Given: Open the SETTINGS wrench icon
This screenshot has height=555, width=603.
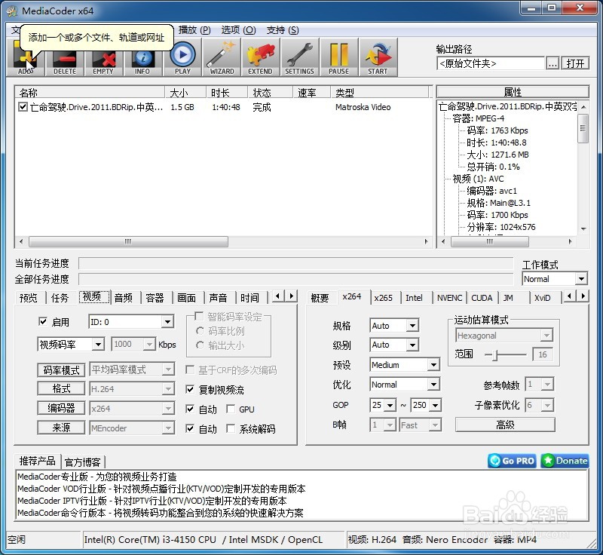Looking at the screenshot, I should [299, 58].
